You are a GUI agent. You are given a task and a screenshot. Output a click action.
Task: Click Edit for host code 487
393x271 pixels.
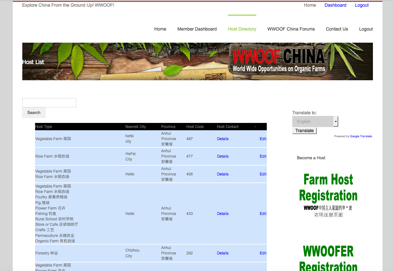pos(263,139)
